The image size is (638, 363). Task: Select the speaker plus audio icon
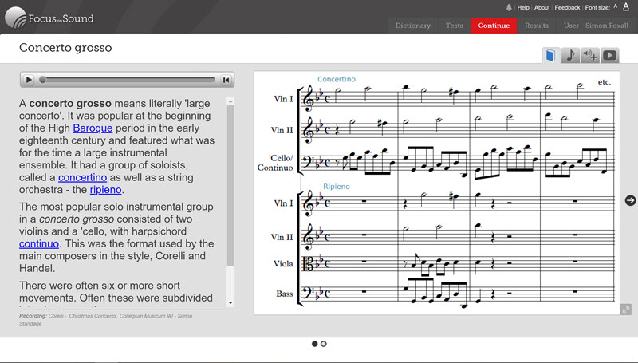point(590,55)
